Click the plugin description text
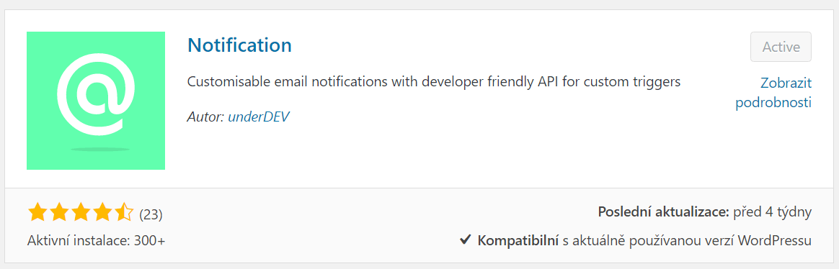This screenshot has width=839, height=269. point(434,83)
